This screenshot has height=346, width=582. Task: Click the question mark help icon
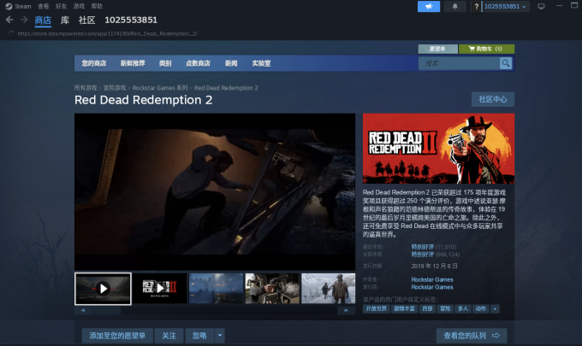coord(476,6)
